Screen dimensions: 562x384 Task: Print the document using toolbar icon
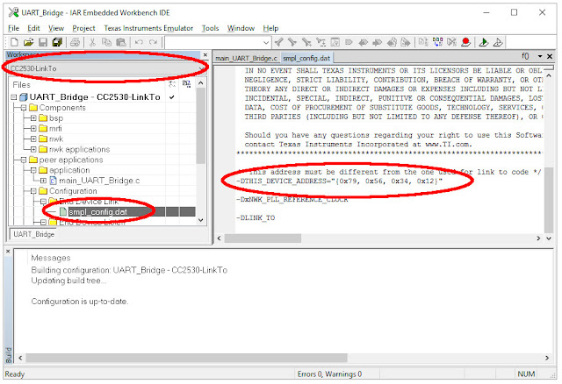75,42
